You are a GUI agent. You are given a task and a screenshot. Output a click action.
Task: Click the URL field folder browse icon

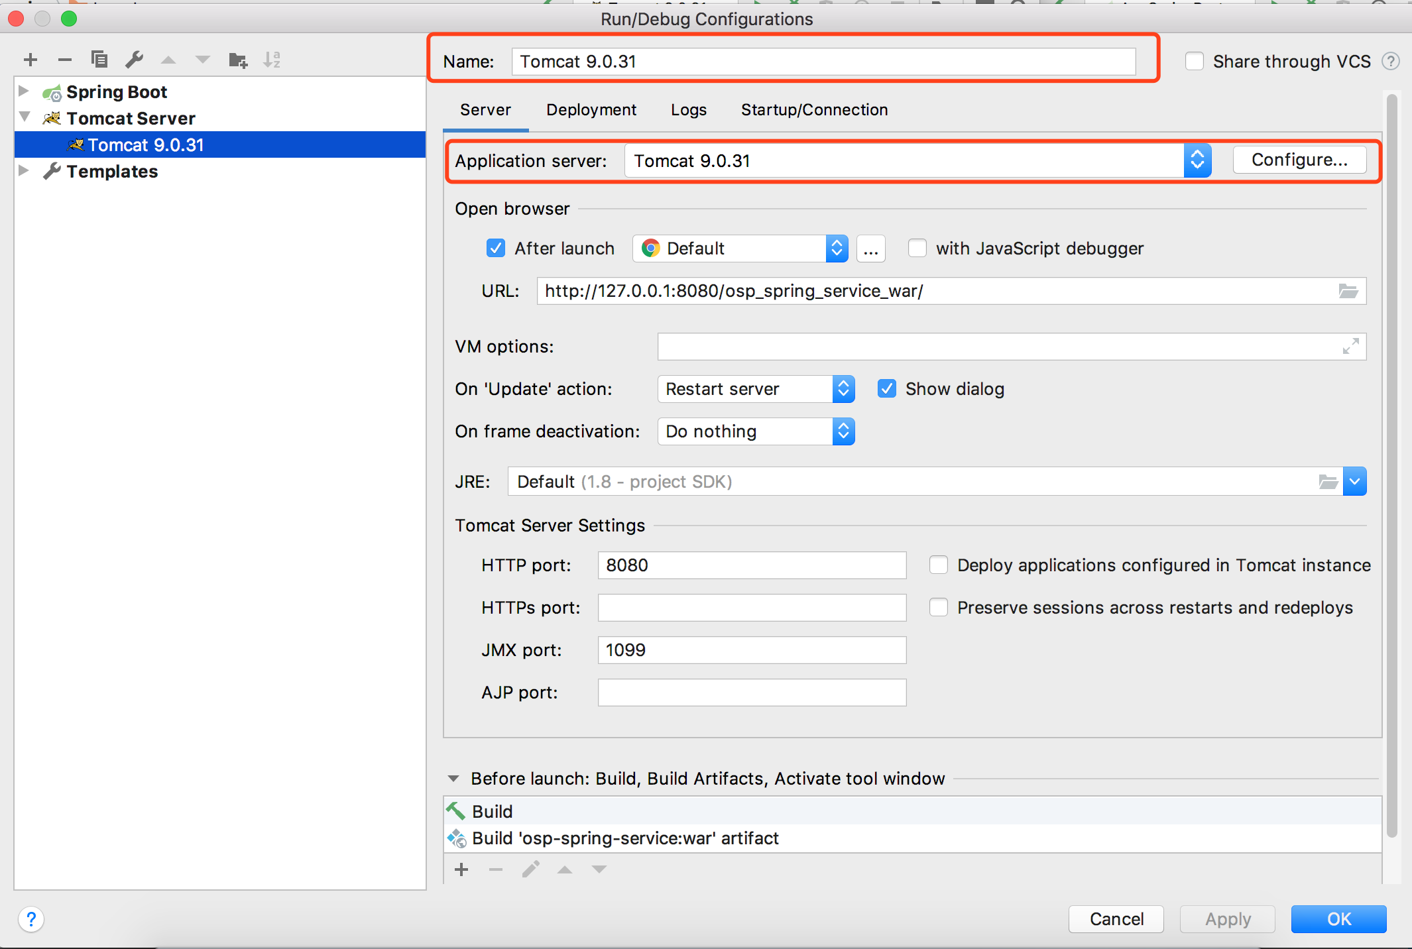pos(1348,291)
